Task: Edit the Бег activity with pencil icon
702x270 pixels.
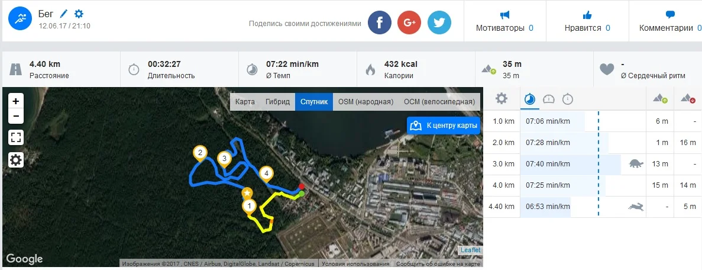Action: (x=63, y=14)
